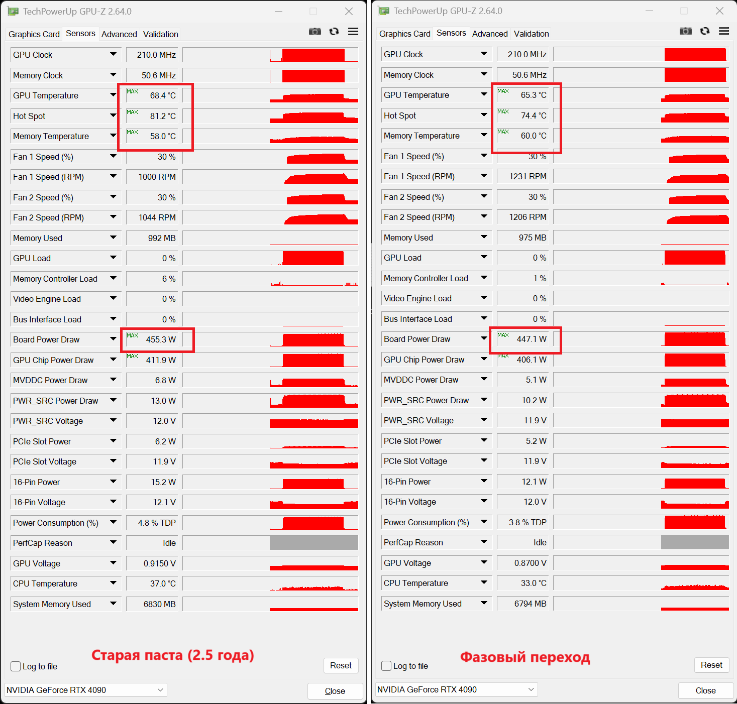Click Hot Spot value 74.4 °C in right window
The image size is (737, 704).
(522, 115)
